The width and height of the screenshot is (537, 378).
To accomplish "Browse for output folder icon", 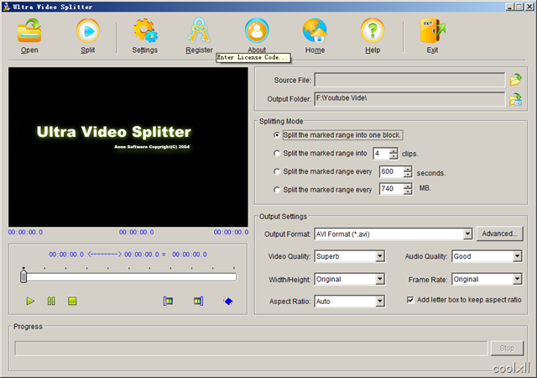I will (515, 99).
